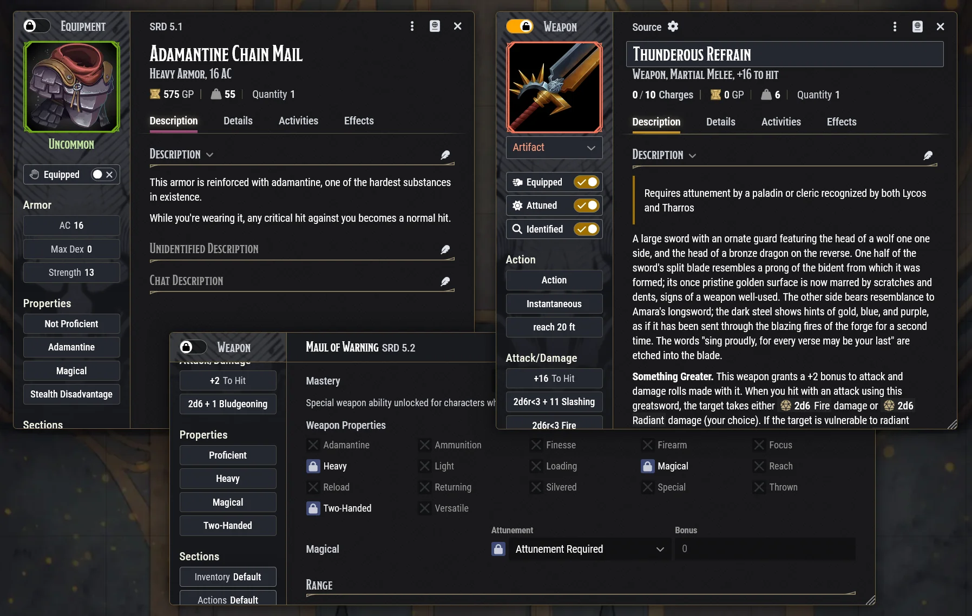Toggle edit lock on Adamantine Chain Mail sheet
The height and width of the screenshot is (616, 972).
point(37,26)
